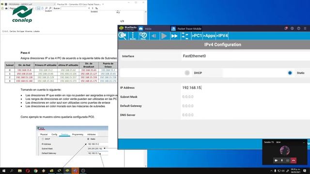Hang up the call with red button
This screenshot has height=174, width=310.
[x=294, y=160]
